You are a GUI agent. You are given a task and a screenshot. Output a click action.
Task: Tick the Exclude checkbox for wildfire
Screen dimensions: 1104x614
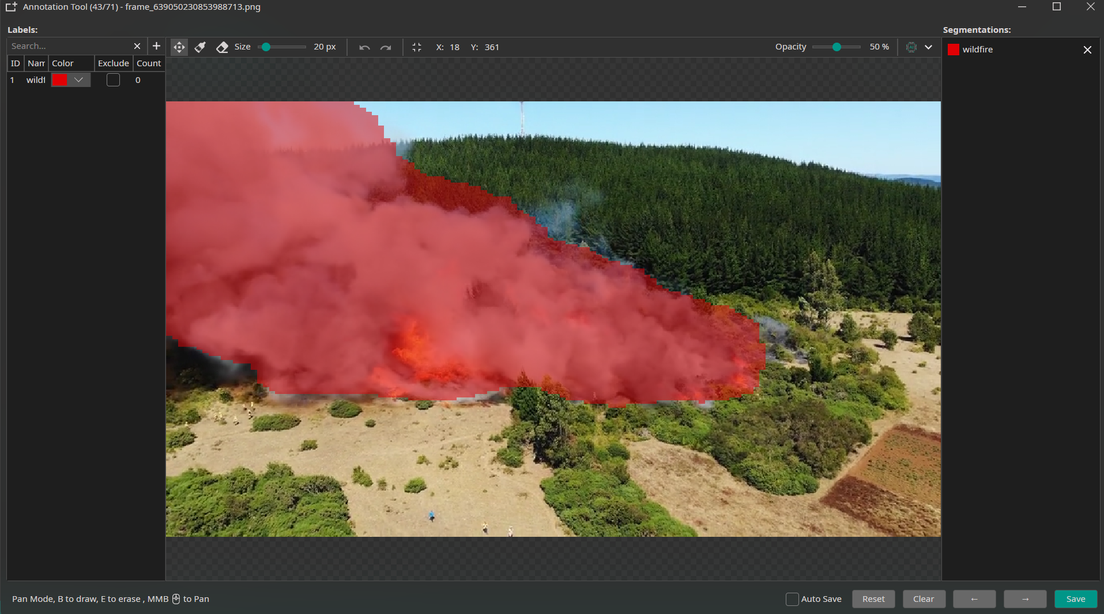pos(114,80)
